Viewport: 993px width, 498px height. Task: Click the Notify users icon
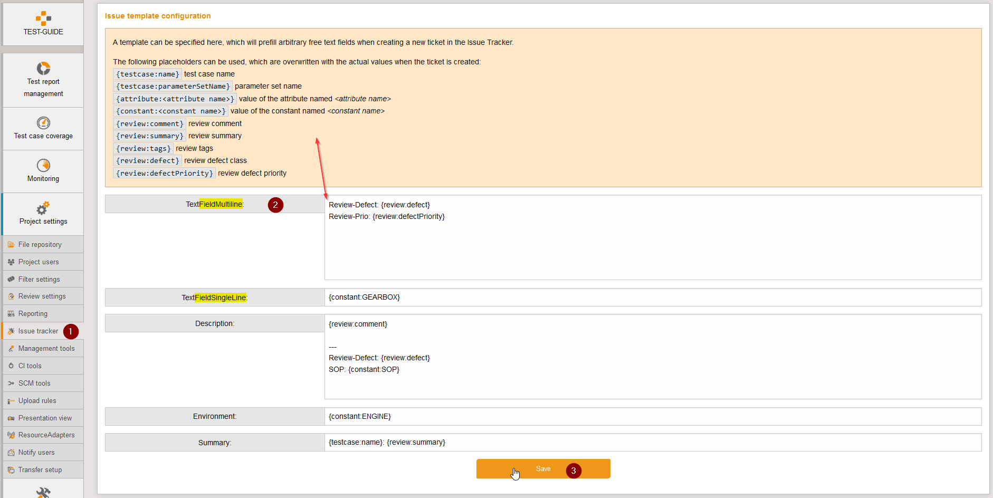[x=11, y=453]
